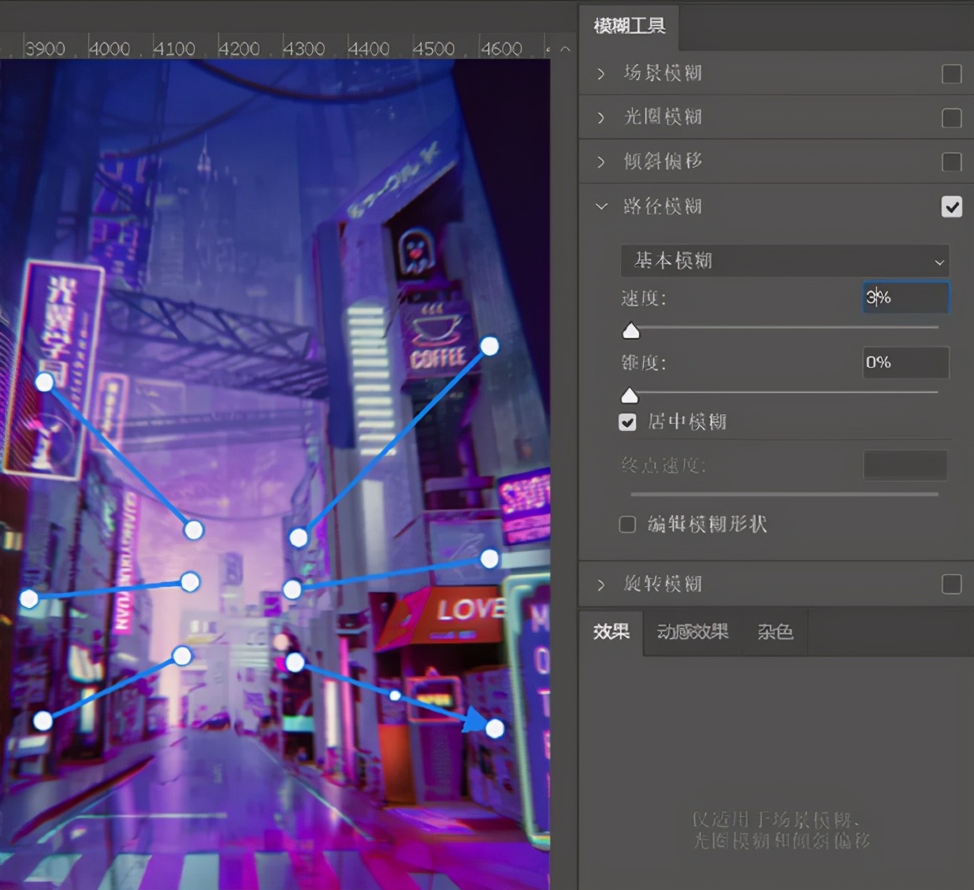Open the 杂色 tab
This screenshot has height=890, width=974.
pos(775,632)
